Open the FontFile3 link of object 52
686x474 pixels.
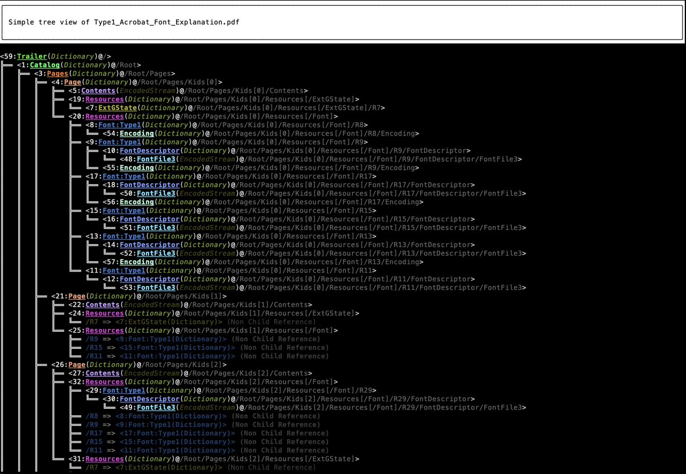click(x=156, y=254)
